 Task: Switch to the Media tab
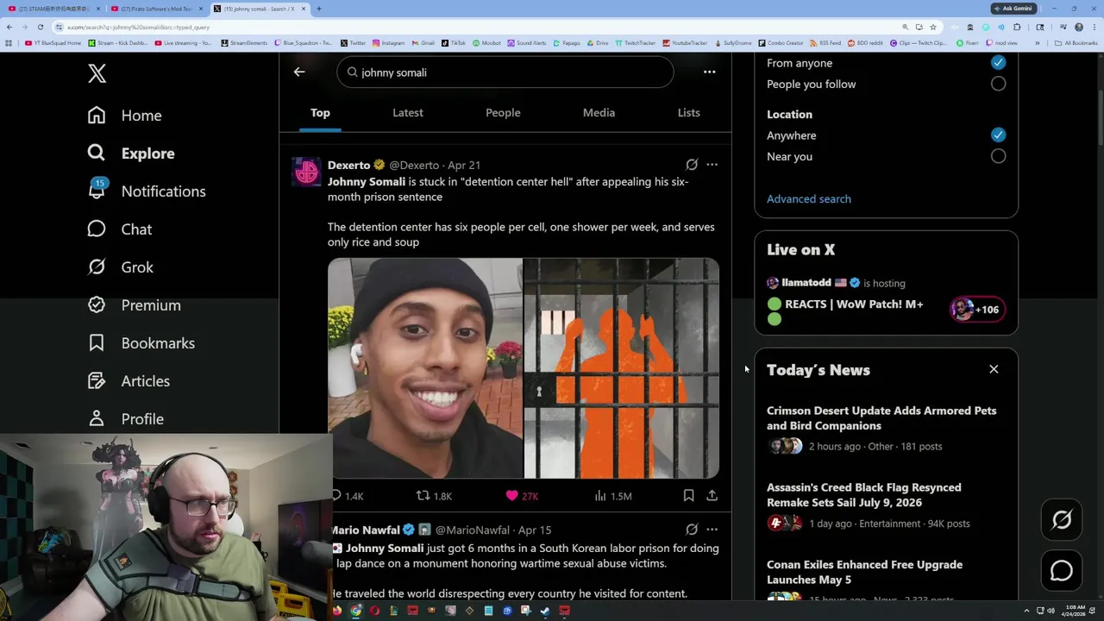point(599,113)
